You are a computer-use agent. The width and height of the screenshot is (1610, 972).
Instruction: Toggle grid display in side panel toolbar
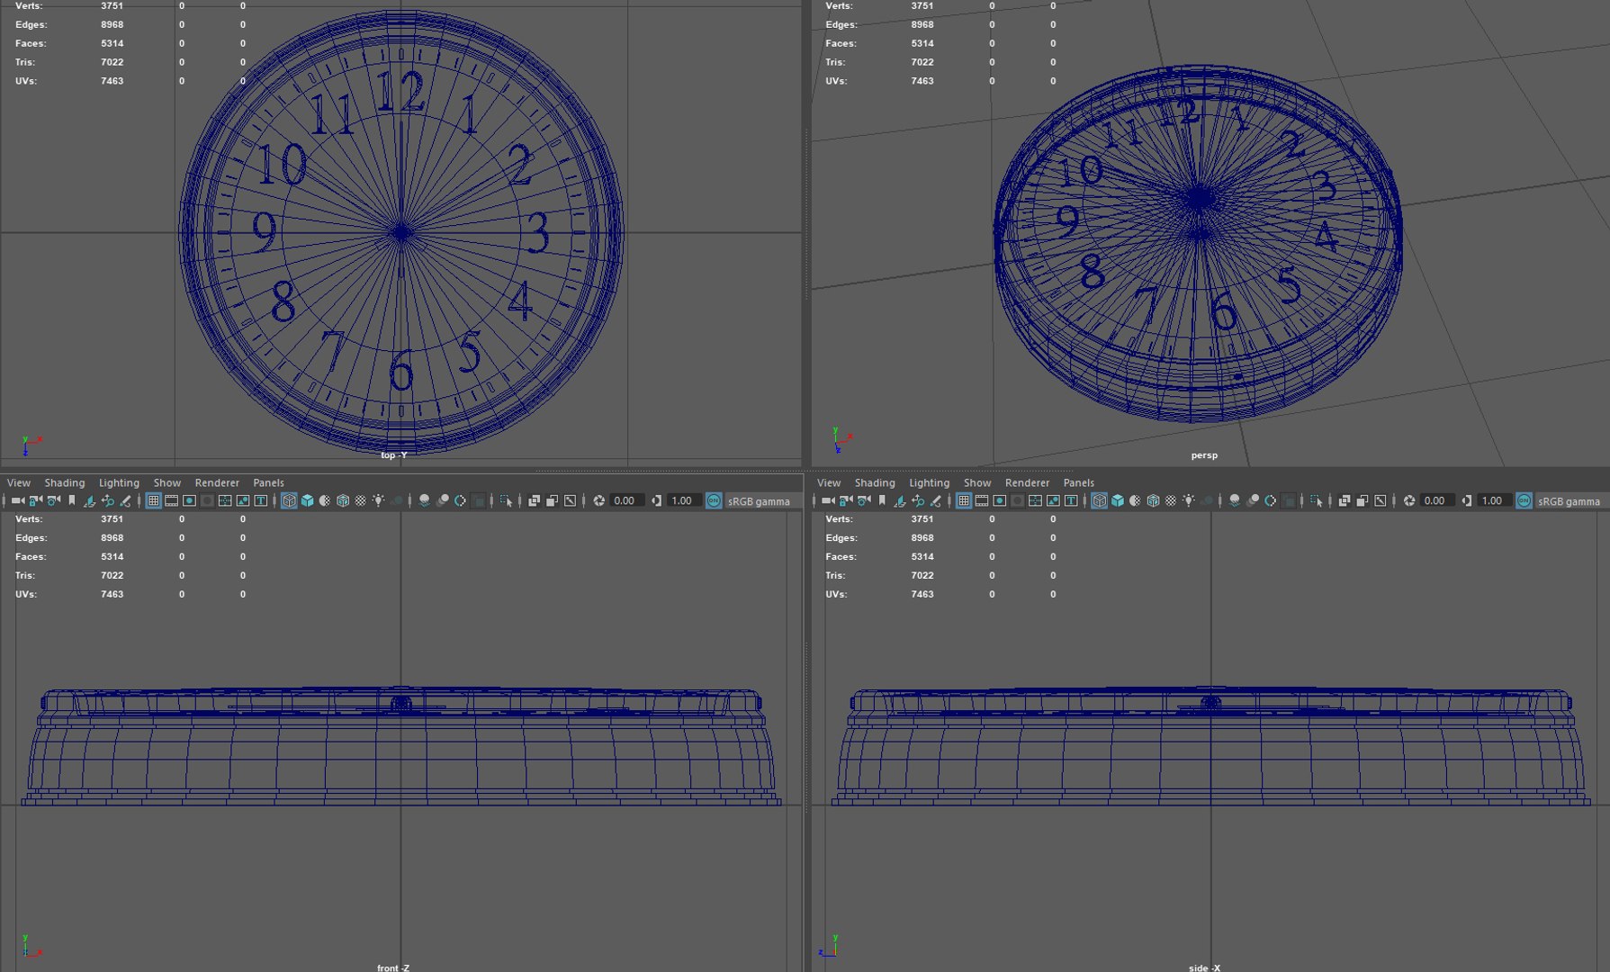(x=964, y=501)
